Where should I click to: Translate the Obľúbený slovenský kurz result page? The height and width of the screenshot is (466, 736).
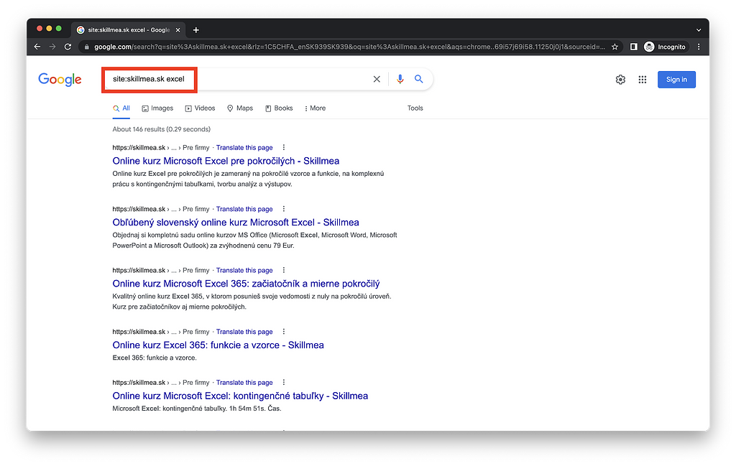tap(244, 209)
